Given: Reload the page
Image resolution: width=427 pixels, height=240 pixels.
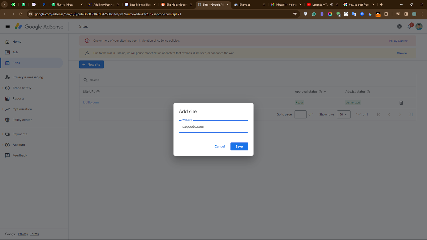Looking at the screenshot, I should tap(21, 14).
